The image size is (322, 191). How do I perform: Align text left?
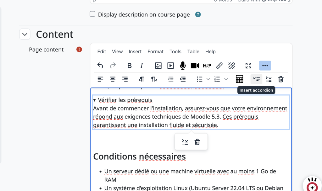100,79
